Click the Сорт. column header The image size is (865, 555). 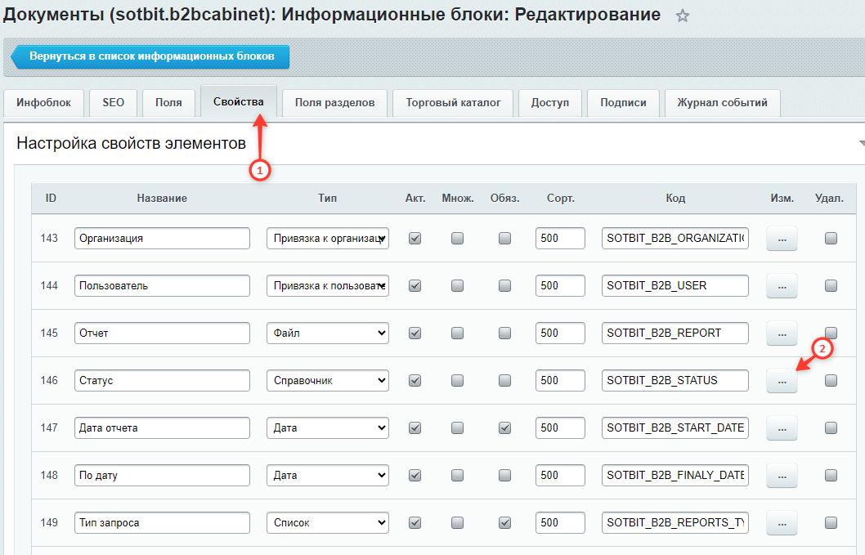561,198
